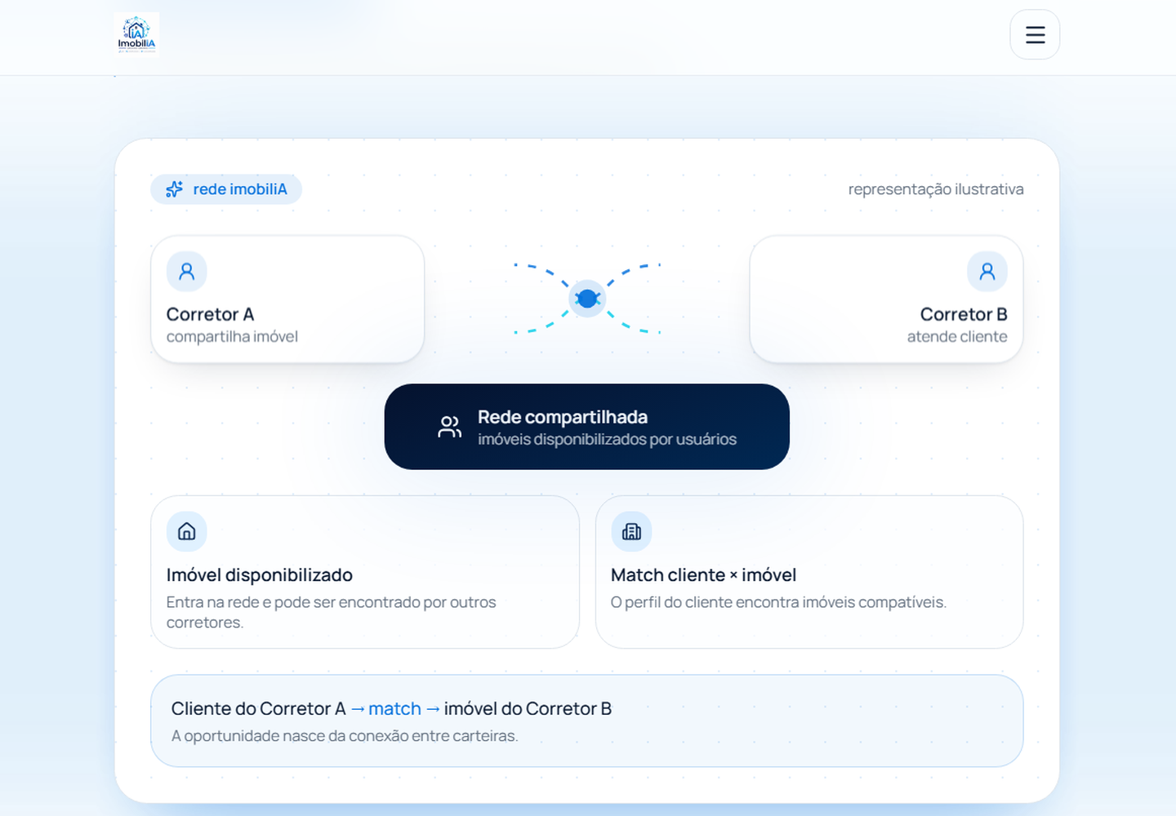
Task: Click "imóveis disponibilizados por usuários" text
Action: (x=607, y=439)
